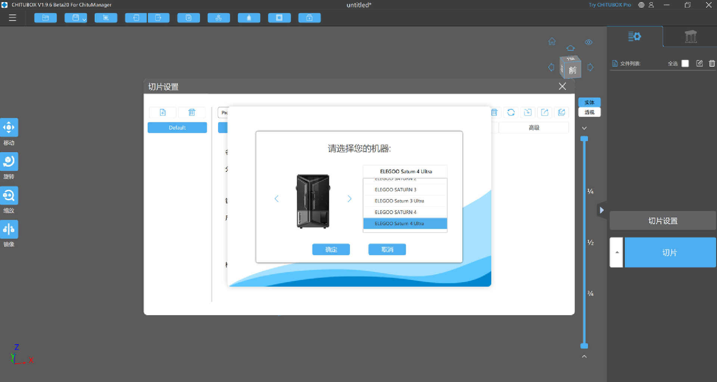The width and height of the screenshot is (717, 382).
Task: Click the hollow model toolbar icon
Action: click(x=249, y=18)
